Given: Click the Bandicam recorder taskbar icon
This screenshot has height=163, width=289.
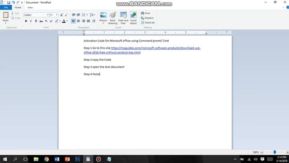Looking at the screenshot, I should (98, 159).
